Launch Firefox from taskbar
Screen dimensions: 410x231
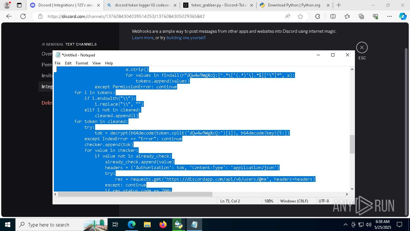coord(163,225)
